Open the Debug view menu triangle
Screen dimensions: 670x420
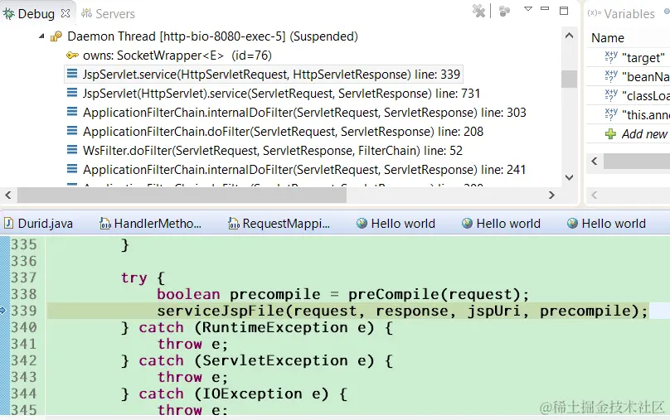tap(528, 9)
